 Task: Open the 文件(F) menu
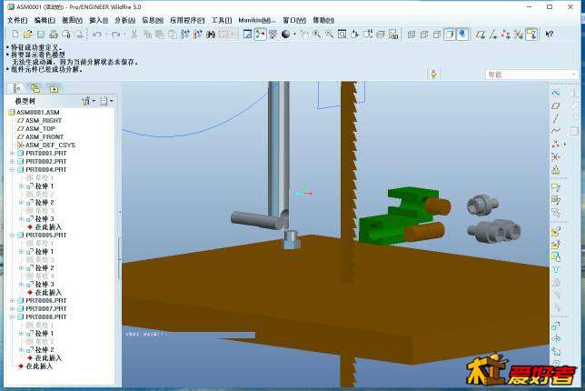17,19
